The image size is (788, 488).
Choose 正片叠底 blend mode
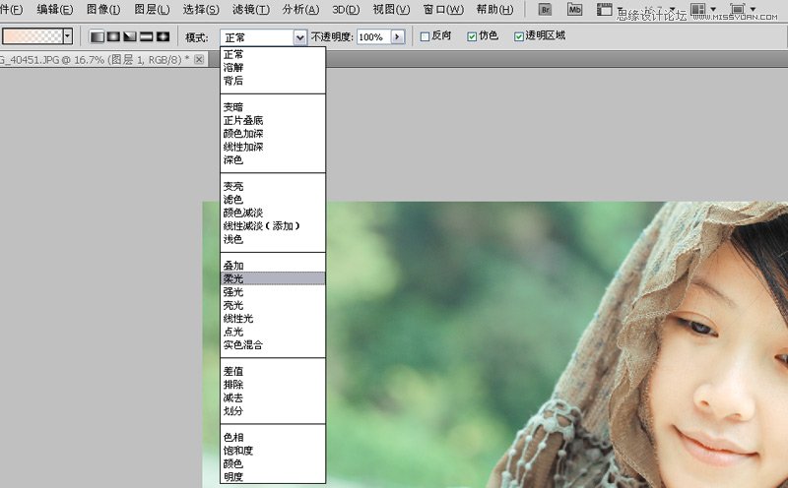273,120
